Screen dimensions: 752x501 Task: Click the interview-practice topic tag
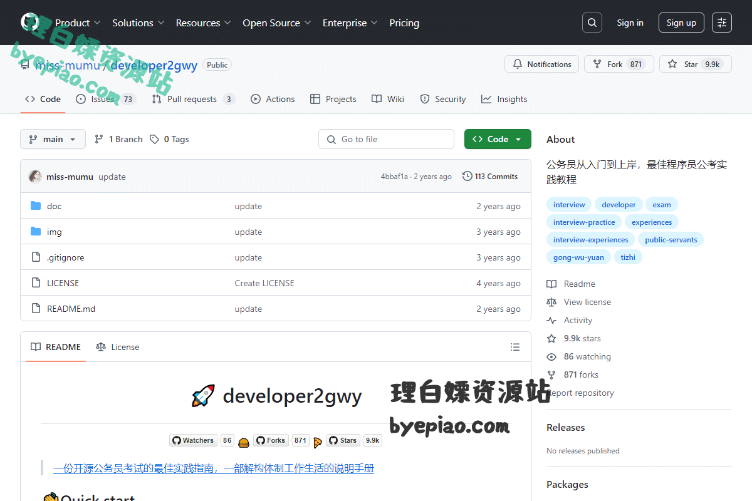[584, 222]
